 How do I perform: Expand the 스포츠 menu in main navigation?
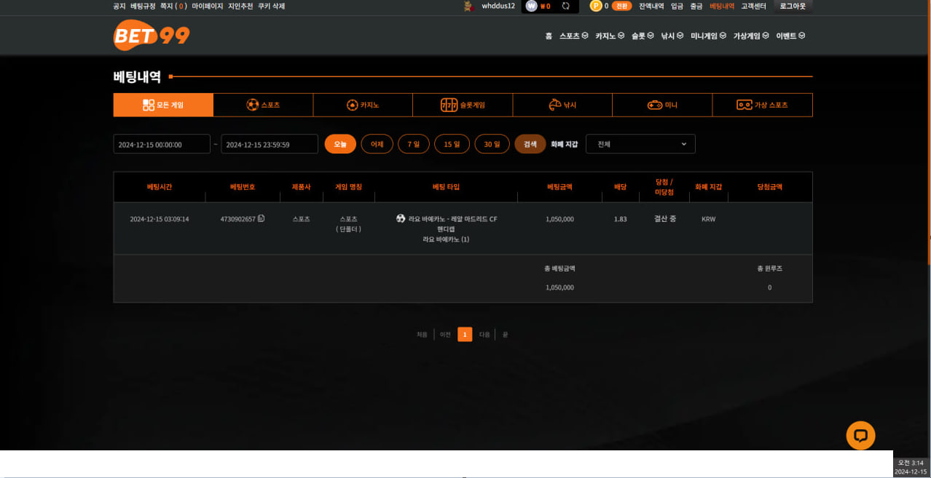[x=573, y=36]
